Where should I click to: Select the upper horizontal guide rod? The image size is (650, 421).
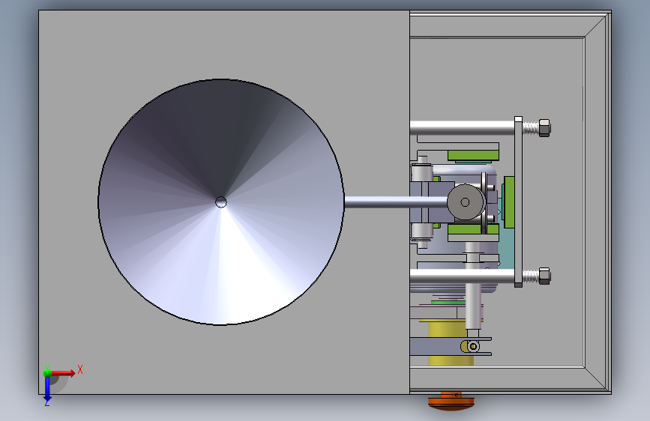463,127
